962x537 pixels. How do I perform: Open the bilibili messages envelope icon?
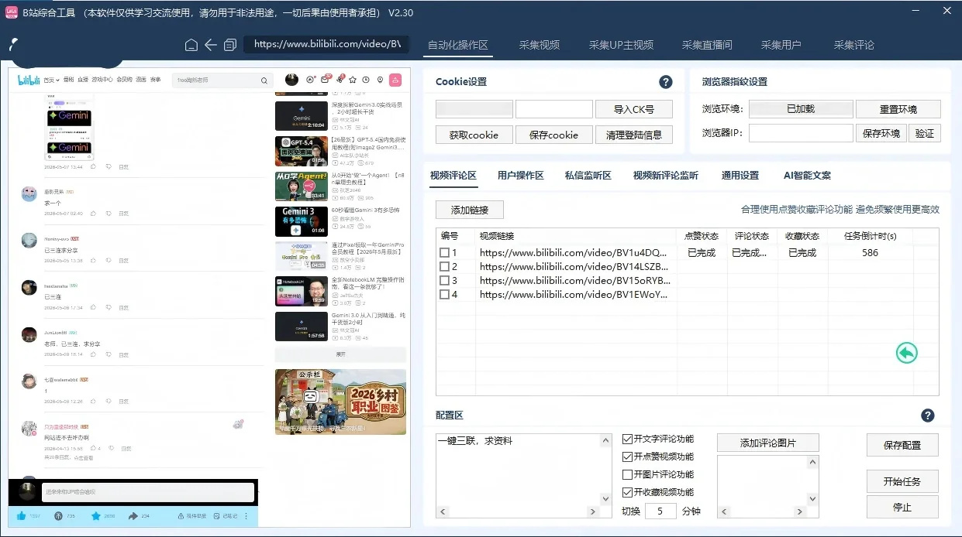[x=325, y=80]
